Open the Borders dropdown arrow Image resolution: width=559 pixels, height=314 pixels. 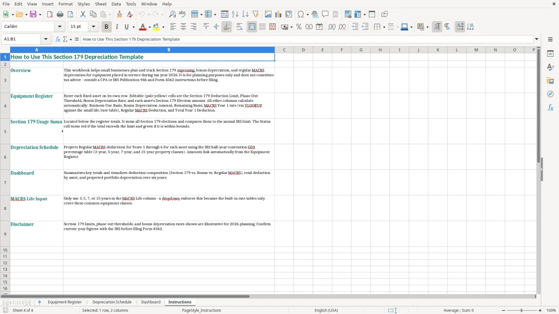coord(384,27)
